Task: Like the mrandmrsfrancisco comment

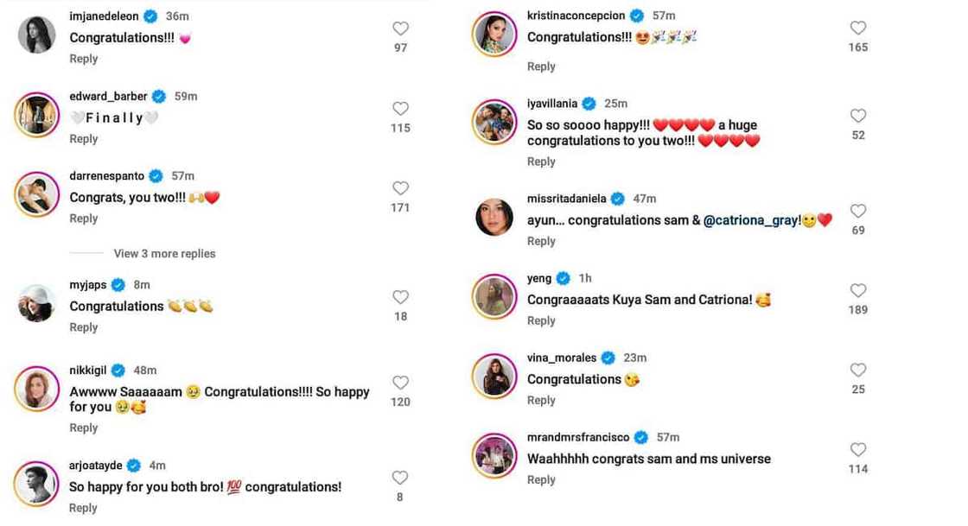Action: [x=857, y=449]
